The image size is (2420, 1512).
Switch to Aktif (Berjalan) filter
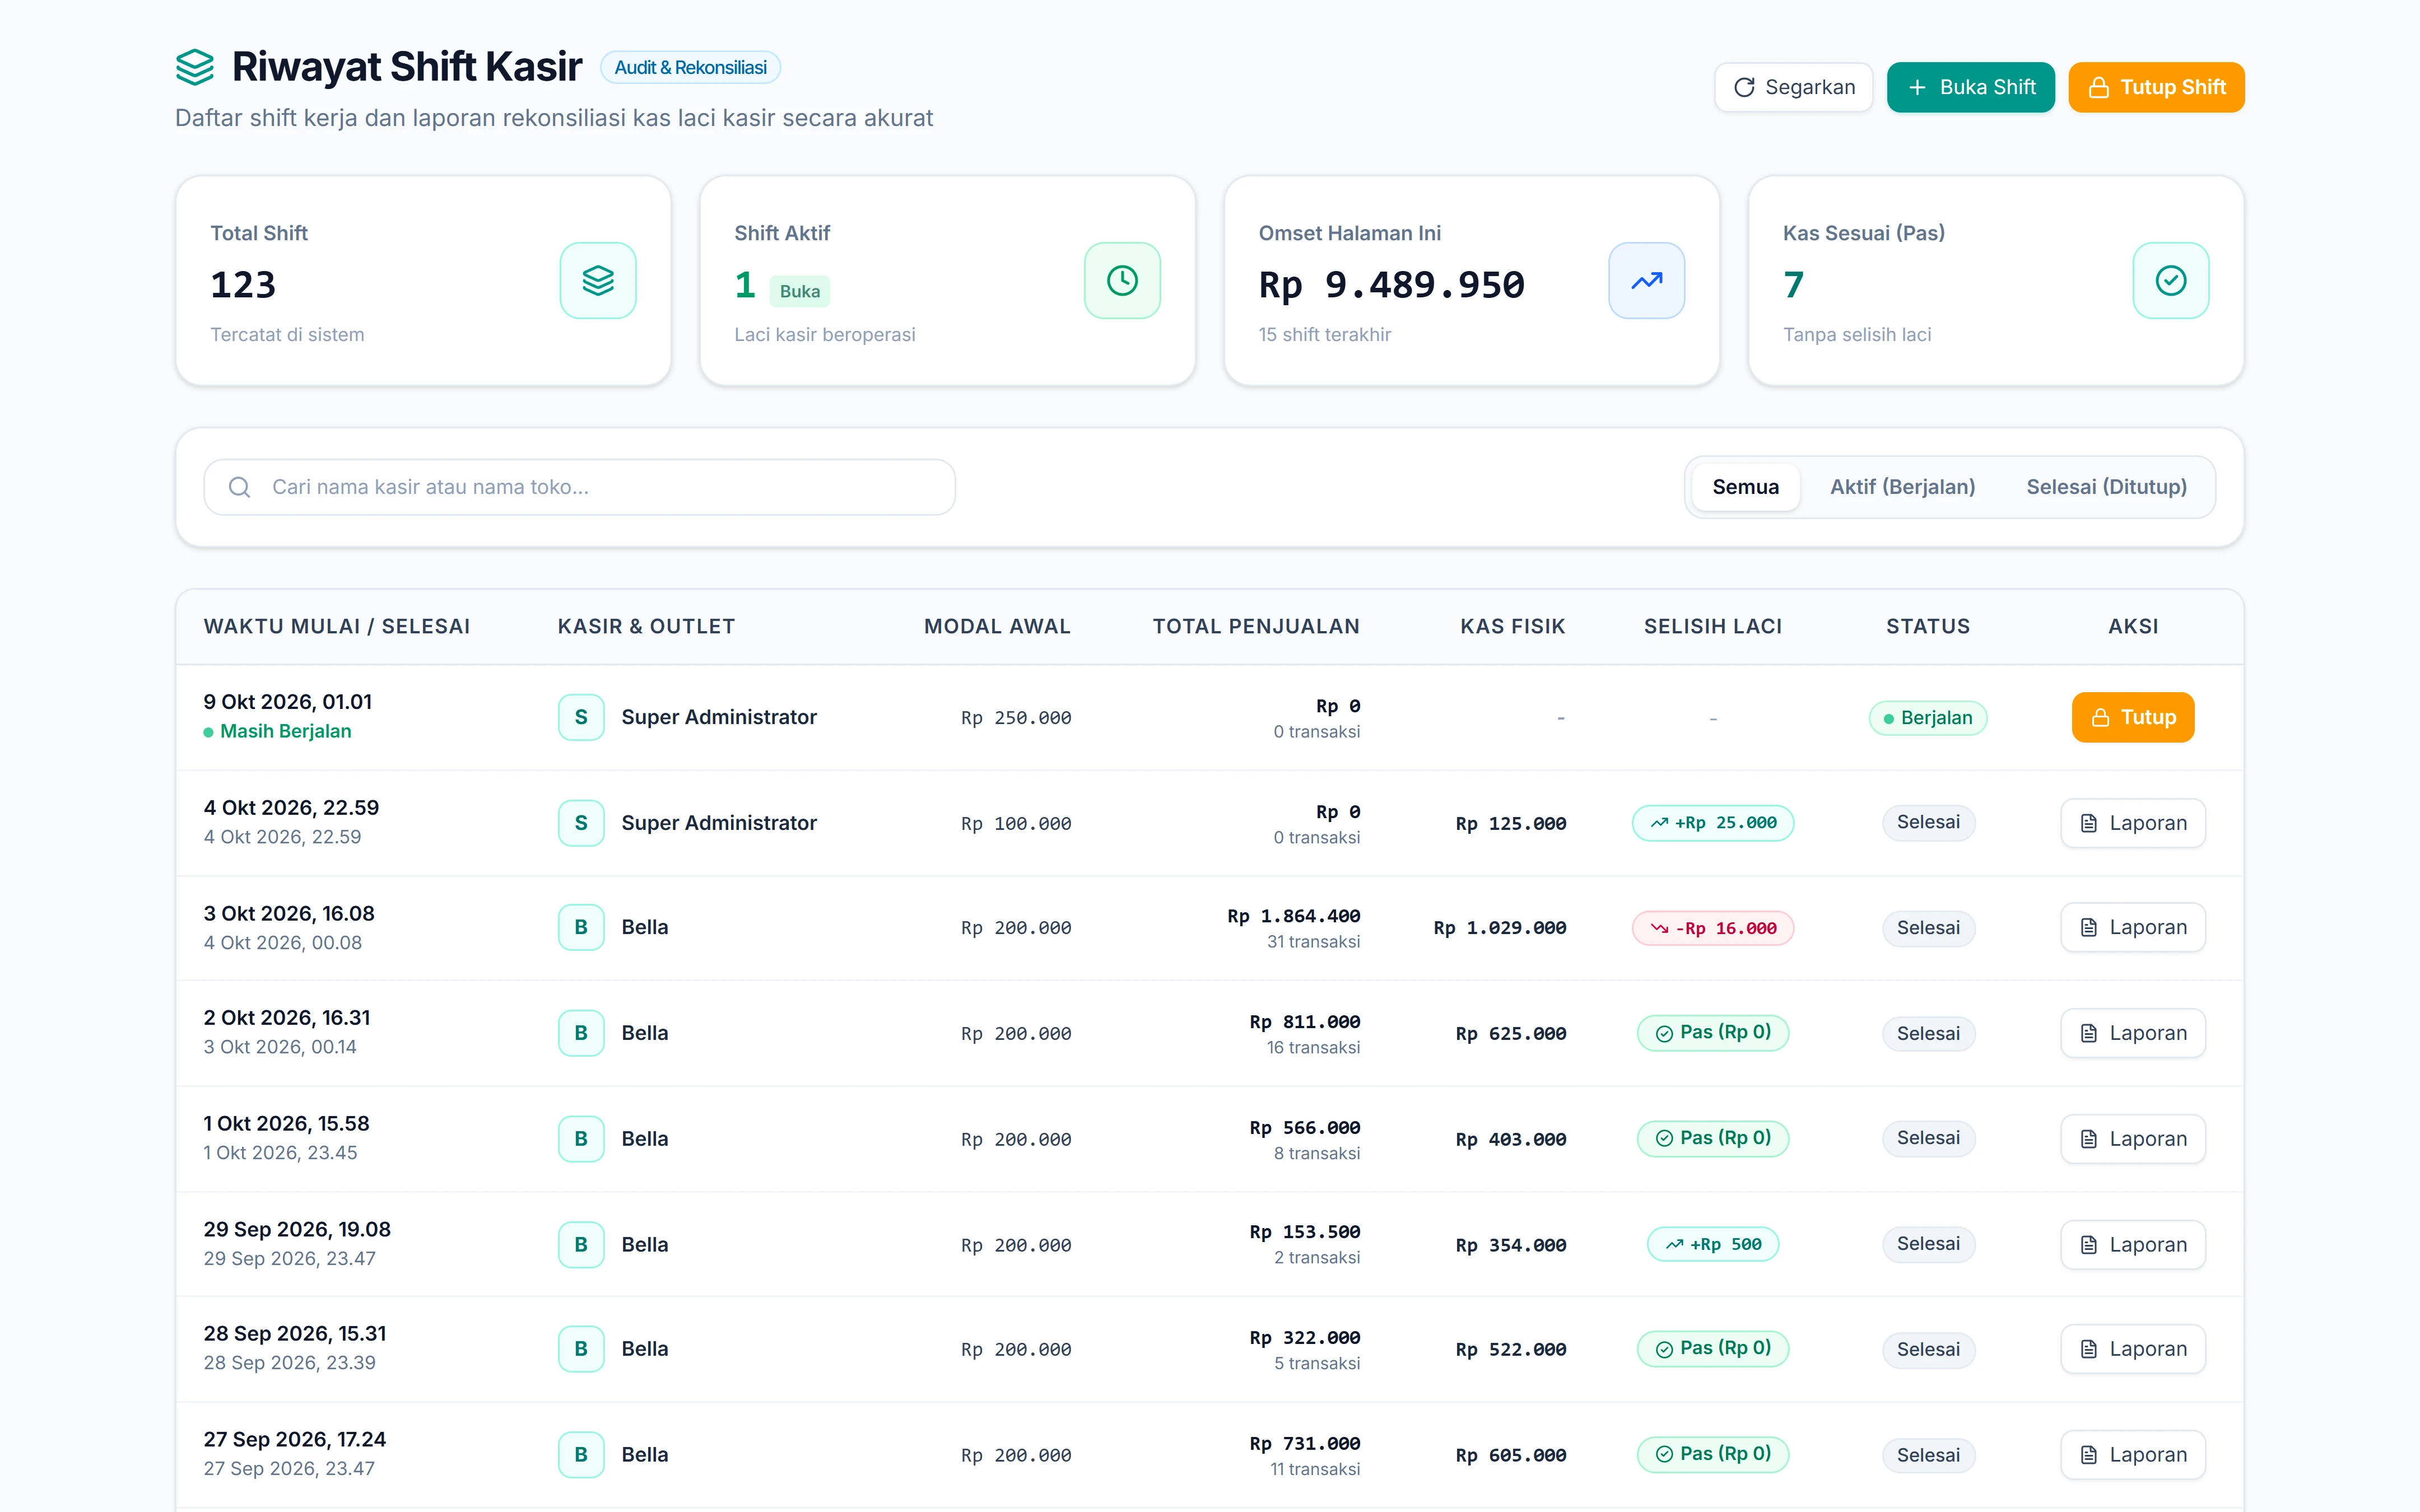[1902, 487]
